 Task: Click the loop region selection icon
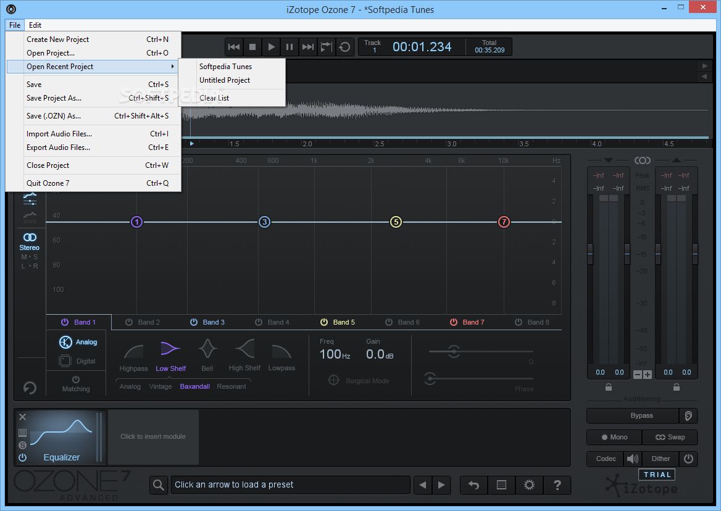pyautogui.click(x=326, y=47)
